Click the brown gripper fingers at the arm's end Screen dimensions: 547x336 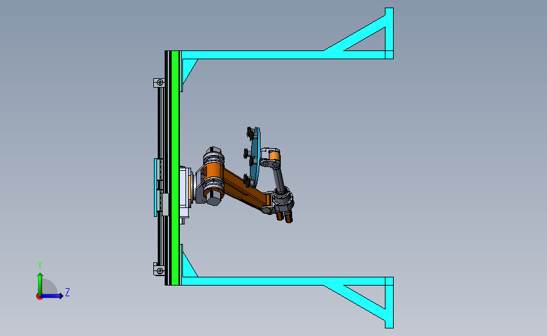click(x=285, y=217)
